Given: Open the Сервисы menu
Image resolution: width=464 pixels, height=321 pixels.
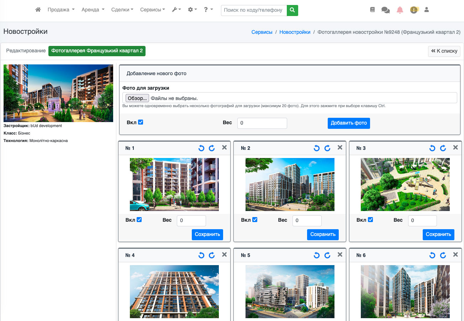Looking at the screenshot, I should pyautogui.click(x=152, y=10).
